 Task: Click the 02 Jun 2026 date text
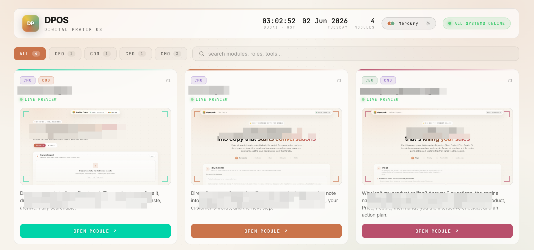point(325,21)
